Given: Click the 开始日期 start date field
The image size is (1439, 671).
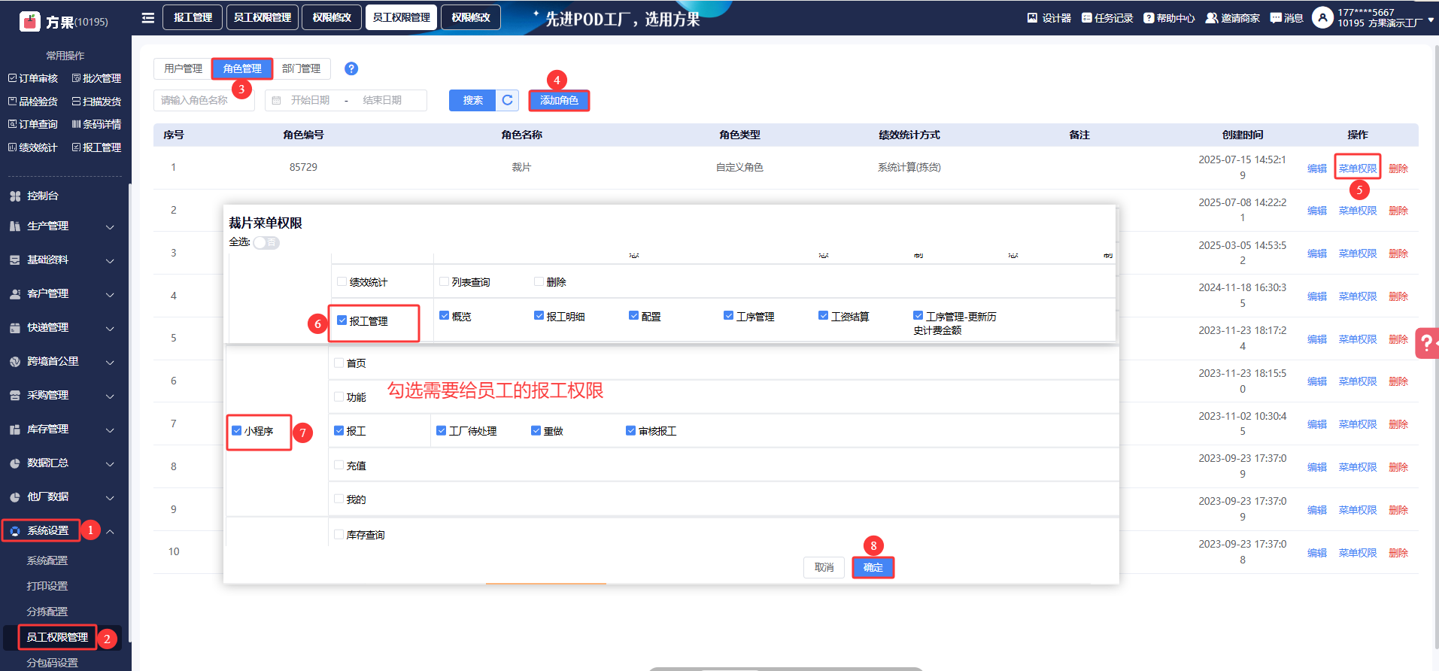Looking at the screenshot, I should [x=310, y=100].
